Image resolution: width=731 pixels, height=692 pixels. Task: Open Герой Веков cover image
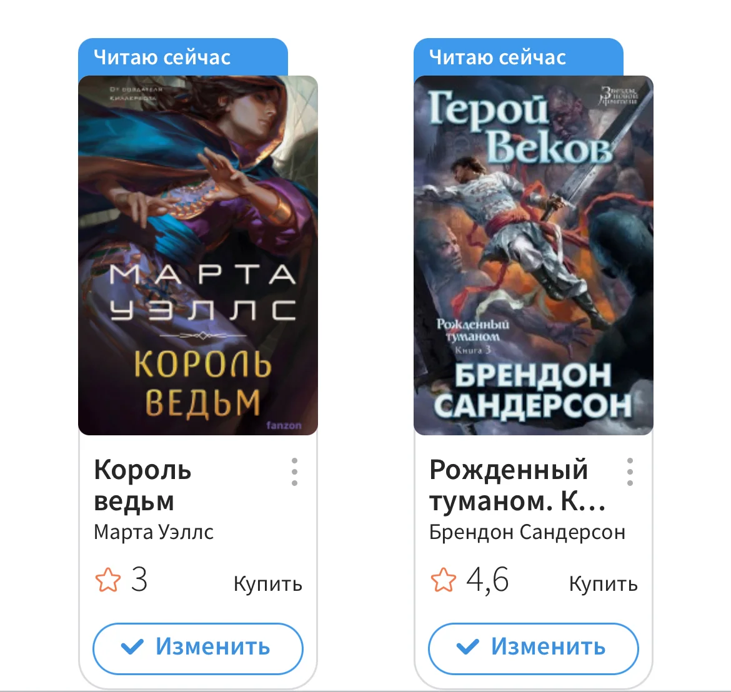tap(534, 255)
